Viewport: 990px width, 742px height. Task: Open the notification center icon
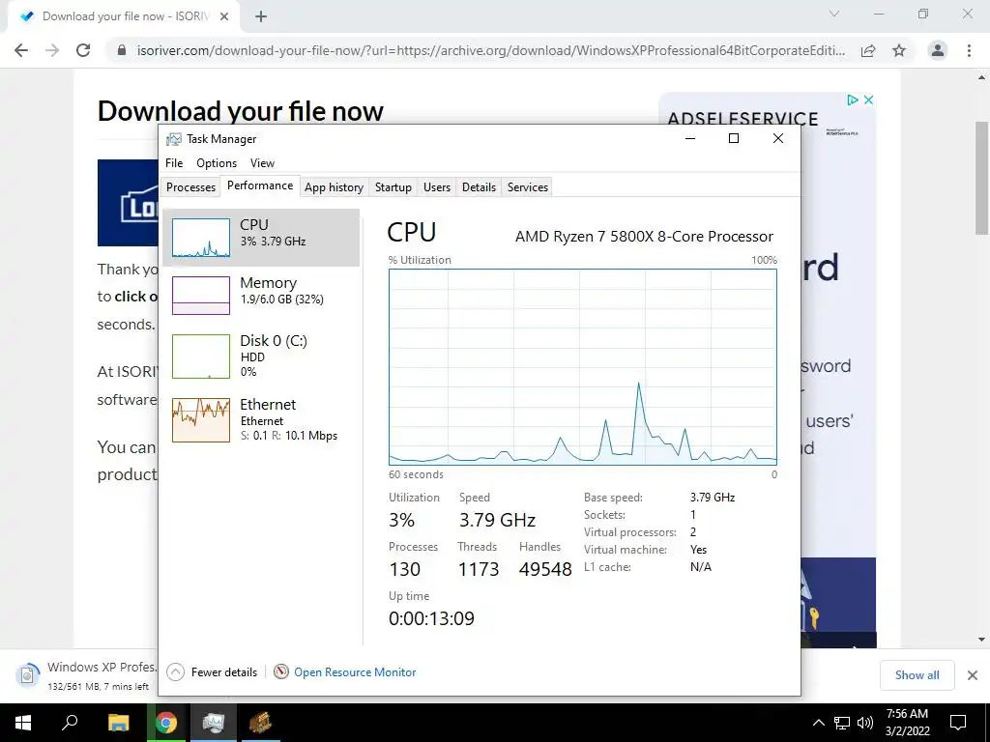[x=958, y=723]
